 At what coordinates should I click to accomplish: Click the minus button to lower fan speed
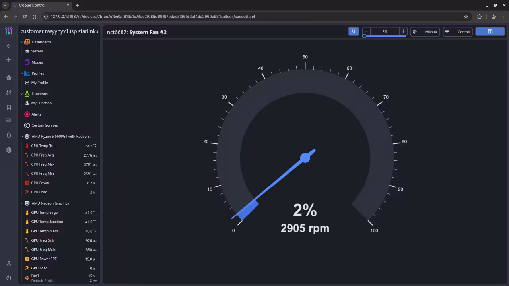[366, 31]
